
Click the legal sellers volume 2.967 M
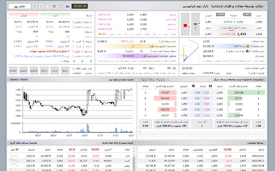[x=33, y=27]
